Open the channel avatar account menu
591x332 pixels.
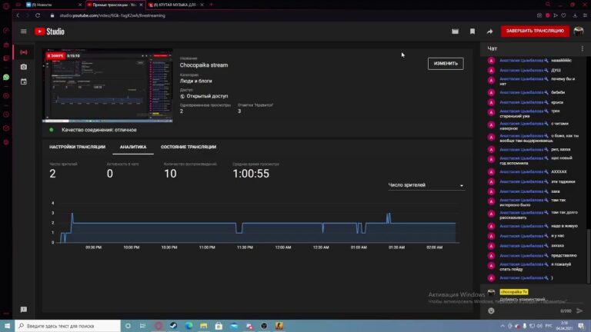click(x=578, y=32)
